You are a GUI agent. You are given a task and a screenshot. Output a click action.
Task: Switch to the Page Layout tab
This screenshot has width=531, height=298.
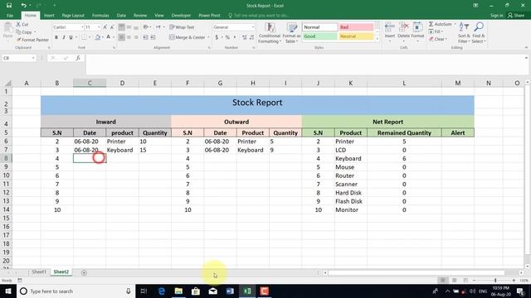[x=73, y=16]
